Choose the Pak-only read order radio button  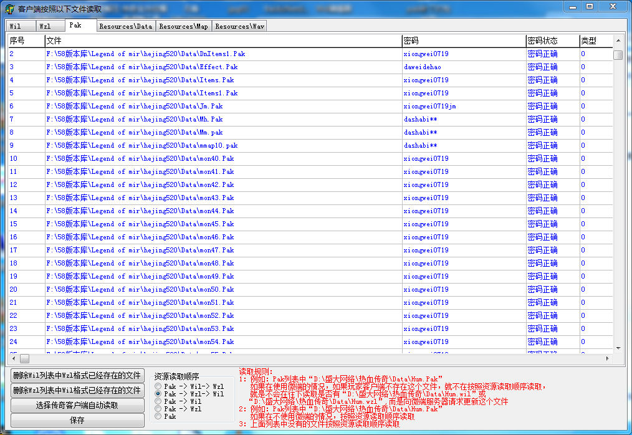[x=158, y=416]
